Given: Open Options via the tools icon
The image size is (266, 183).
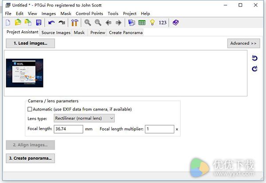Looking at the screenshot, I should pyautogui.click(x=74, y=23).
